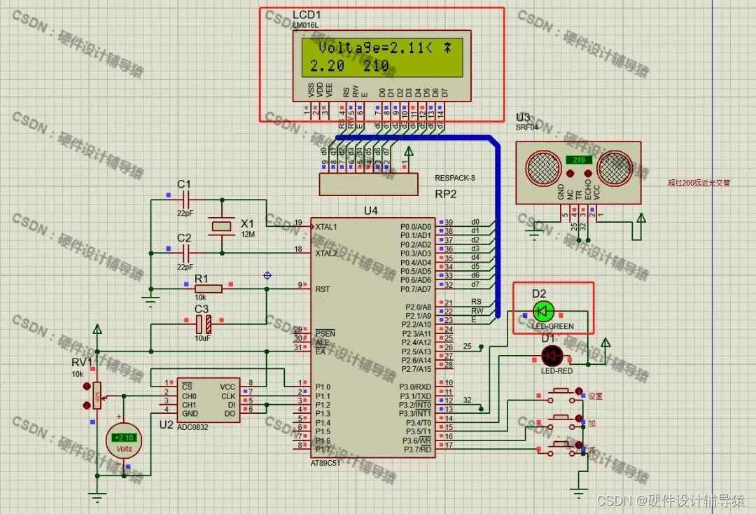Image resolution: width=756 pixels, height=514 pixels.
Task: Click the RESPACK-8 value label
Action: click(455, 178)
